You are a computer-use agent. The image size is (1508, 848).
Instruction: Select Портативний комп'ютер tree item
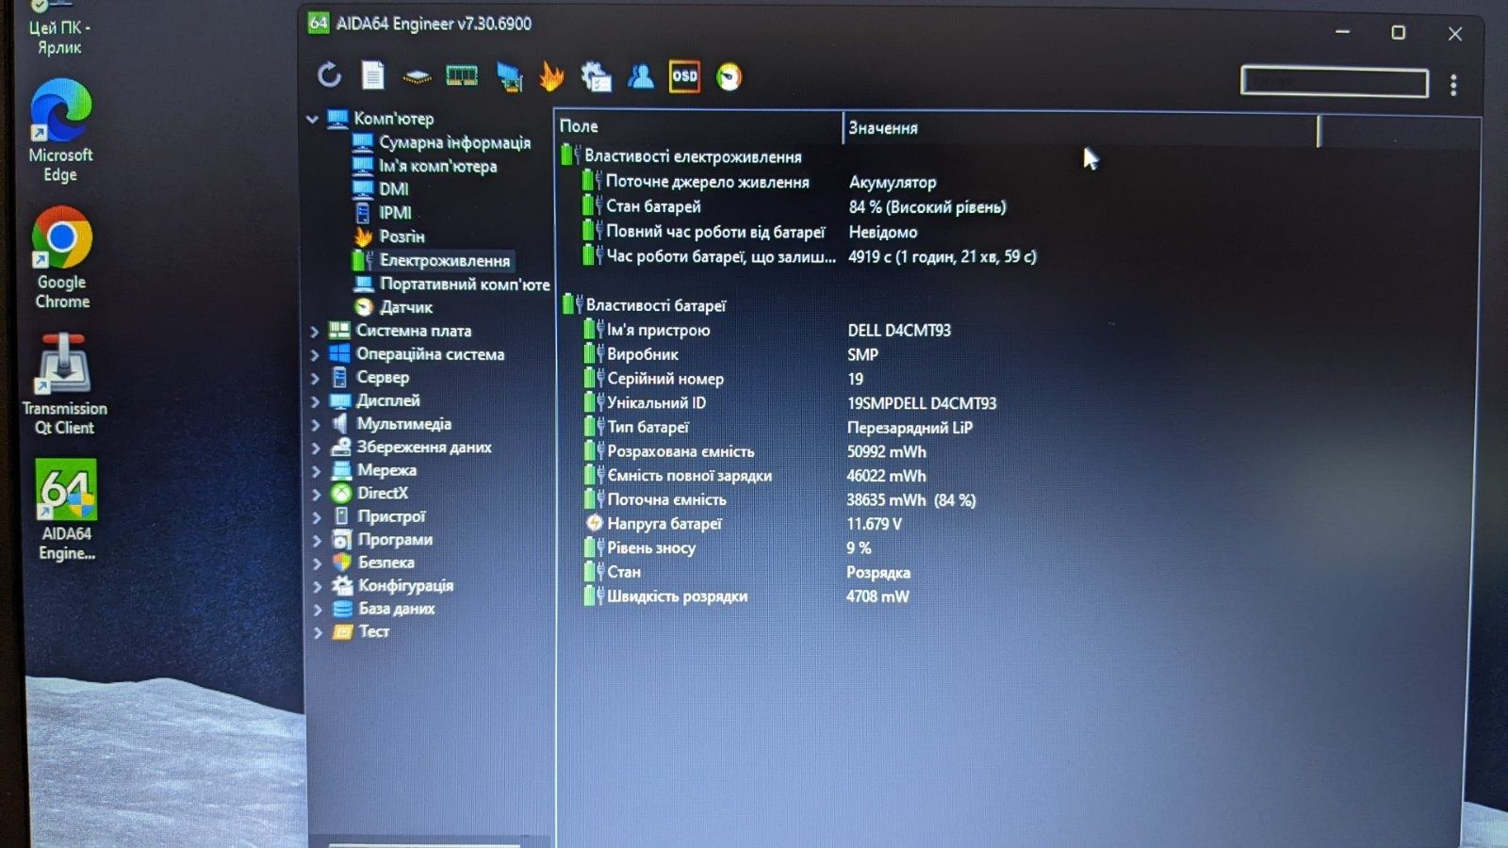pyautogui.click(x=464, y=284)
